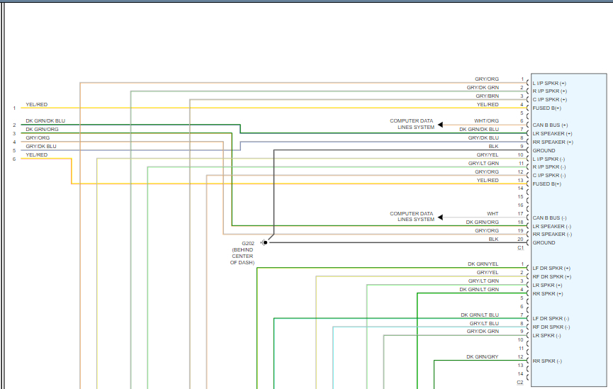613x389 pixels.
Task: Click the red number 6 wire reference on left
Action: pyautogui.click(x=13, y=159)
